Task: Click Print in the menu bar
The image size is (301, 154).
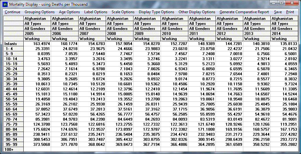Action: pyautogui.click(x=290, y=12)
